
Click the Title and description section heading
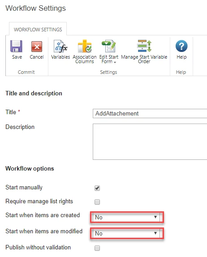click(34, 93)
